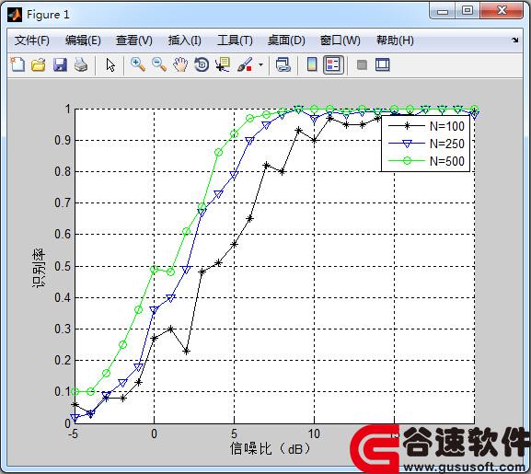Toggle the Insert Legend button
The width and height of the screenshot is (531, 474).
[333, 64]
